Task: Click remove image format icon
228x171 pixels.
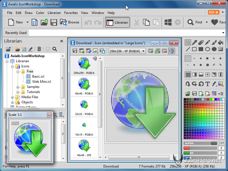Action: click(164, 51)
